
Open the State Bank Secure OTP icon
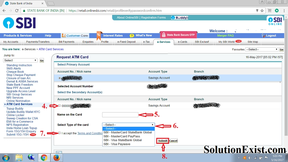coord(164,35)
